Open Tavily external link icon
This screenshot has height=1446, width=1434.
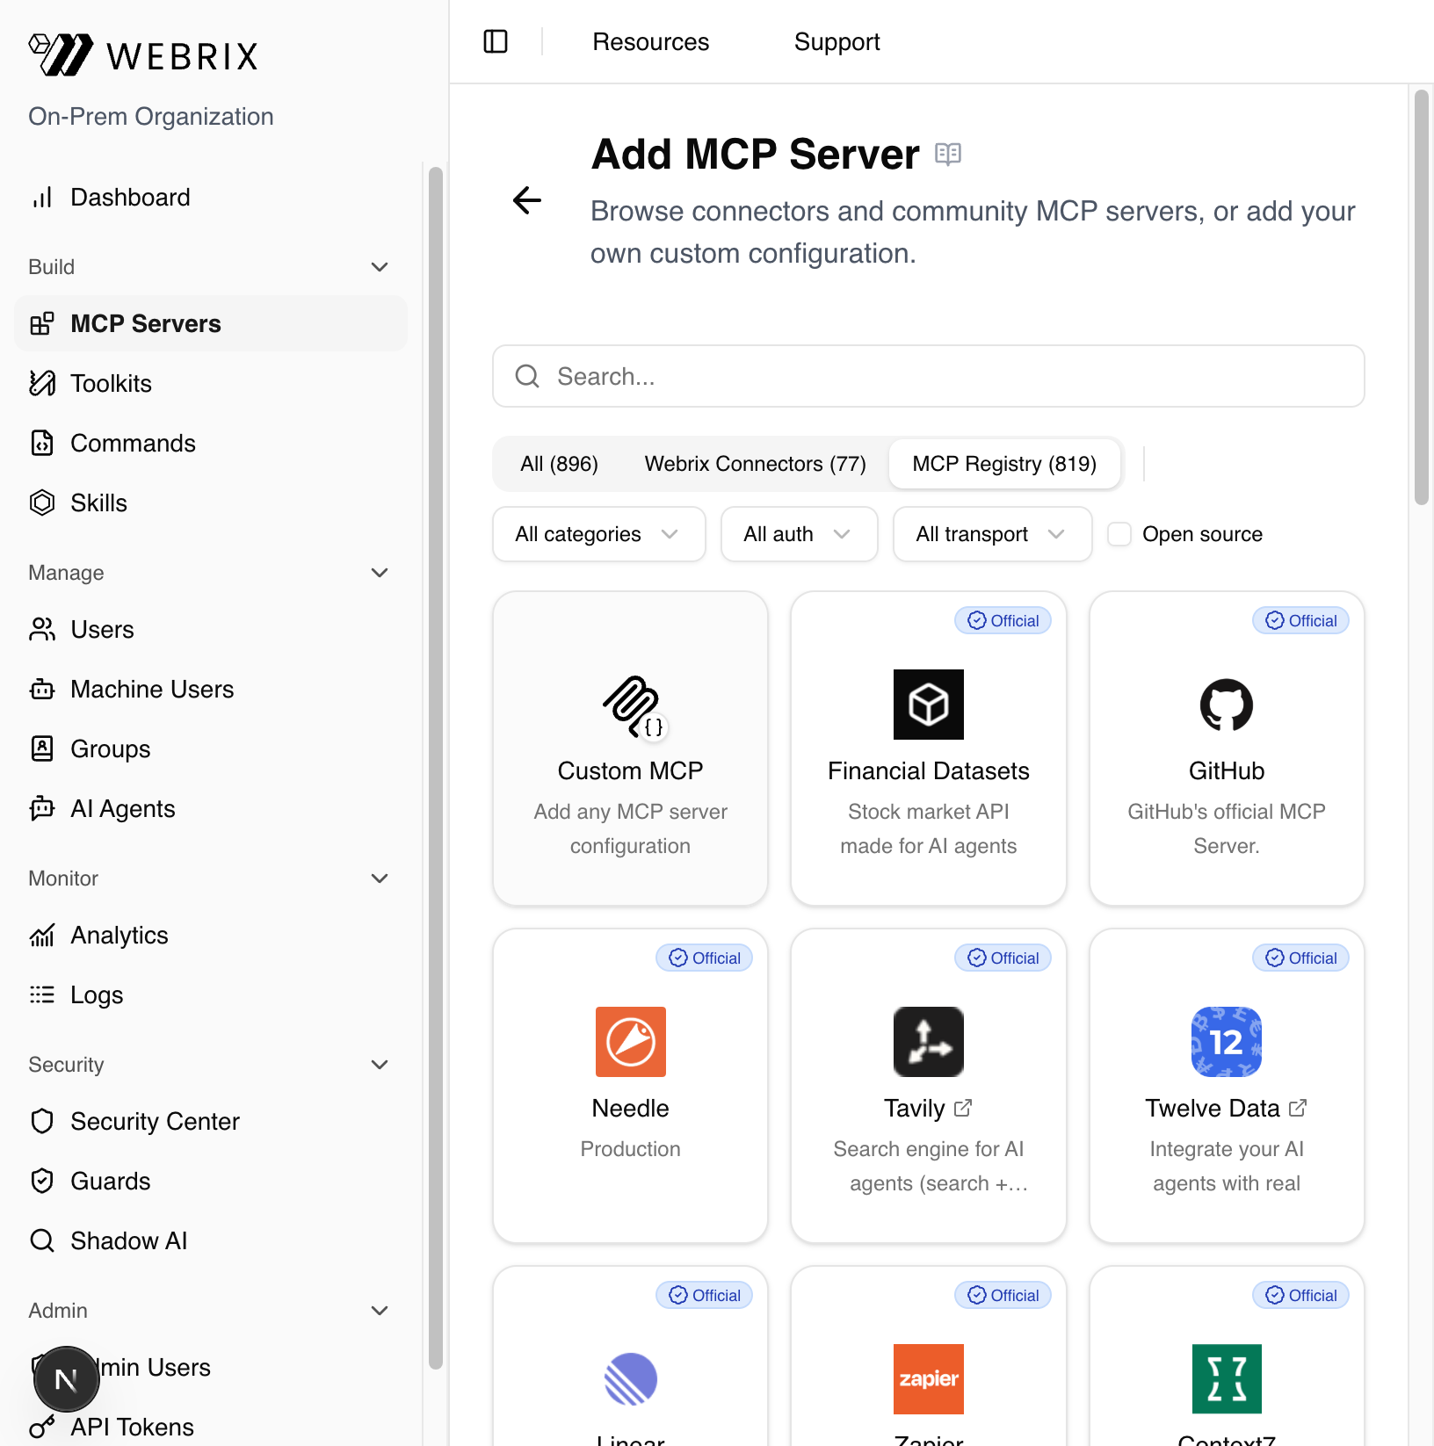pyautogui.click(x=963, y=1108)
